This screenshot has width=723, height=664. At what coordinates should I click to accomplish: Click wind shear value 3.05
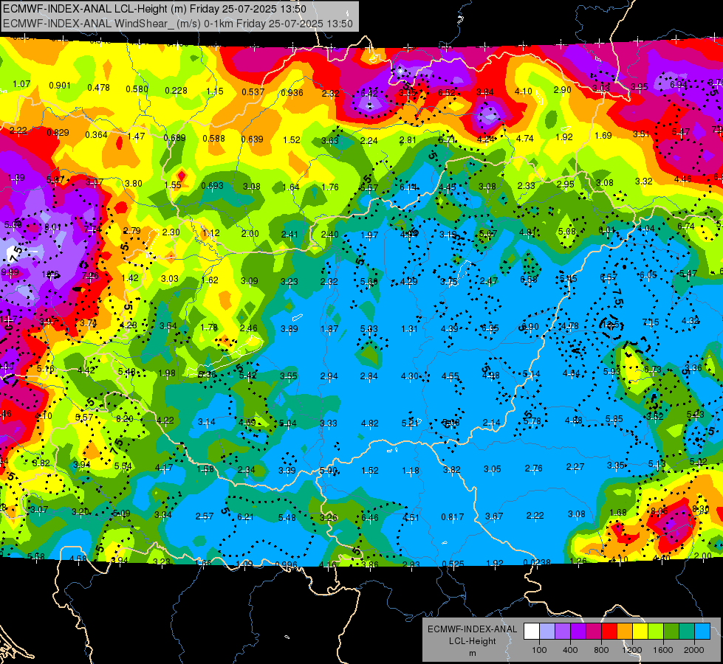tap(493, 469)
